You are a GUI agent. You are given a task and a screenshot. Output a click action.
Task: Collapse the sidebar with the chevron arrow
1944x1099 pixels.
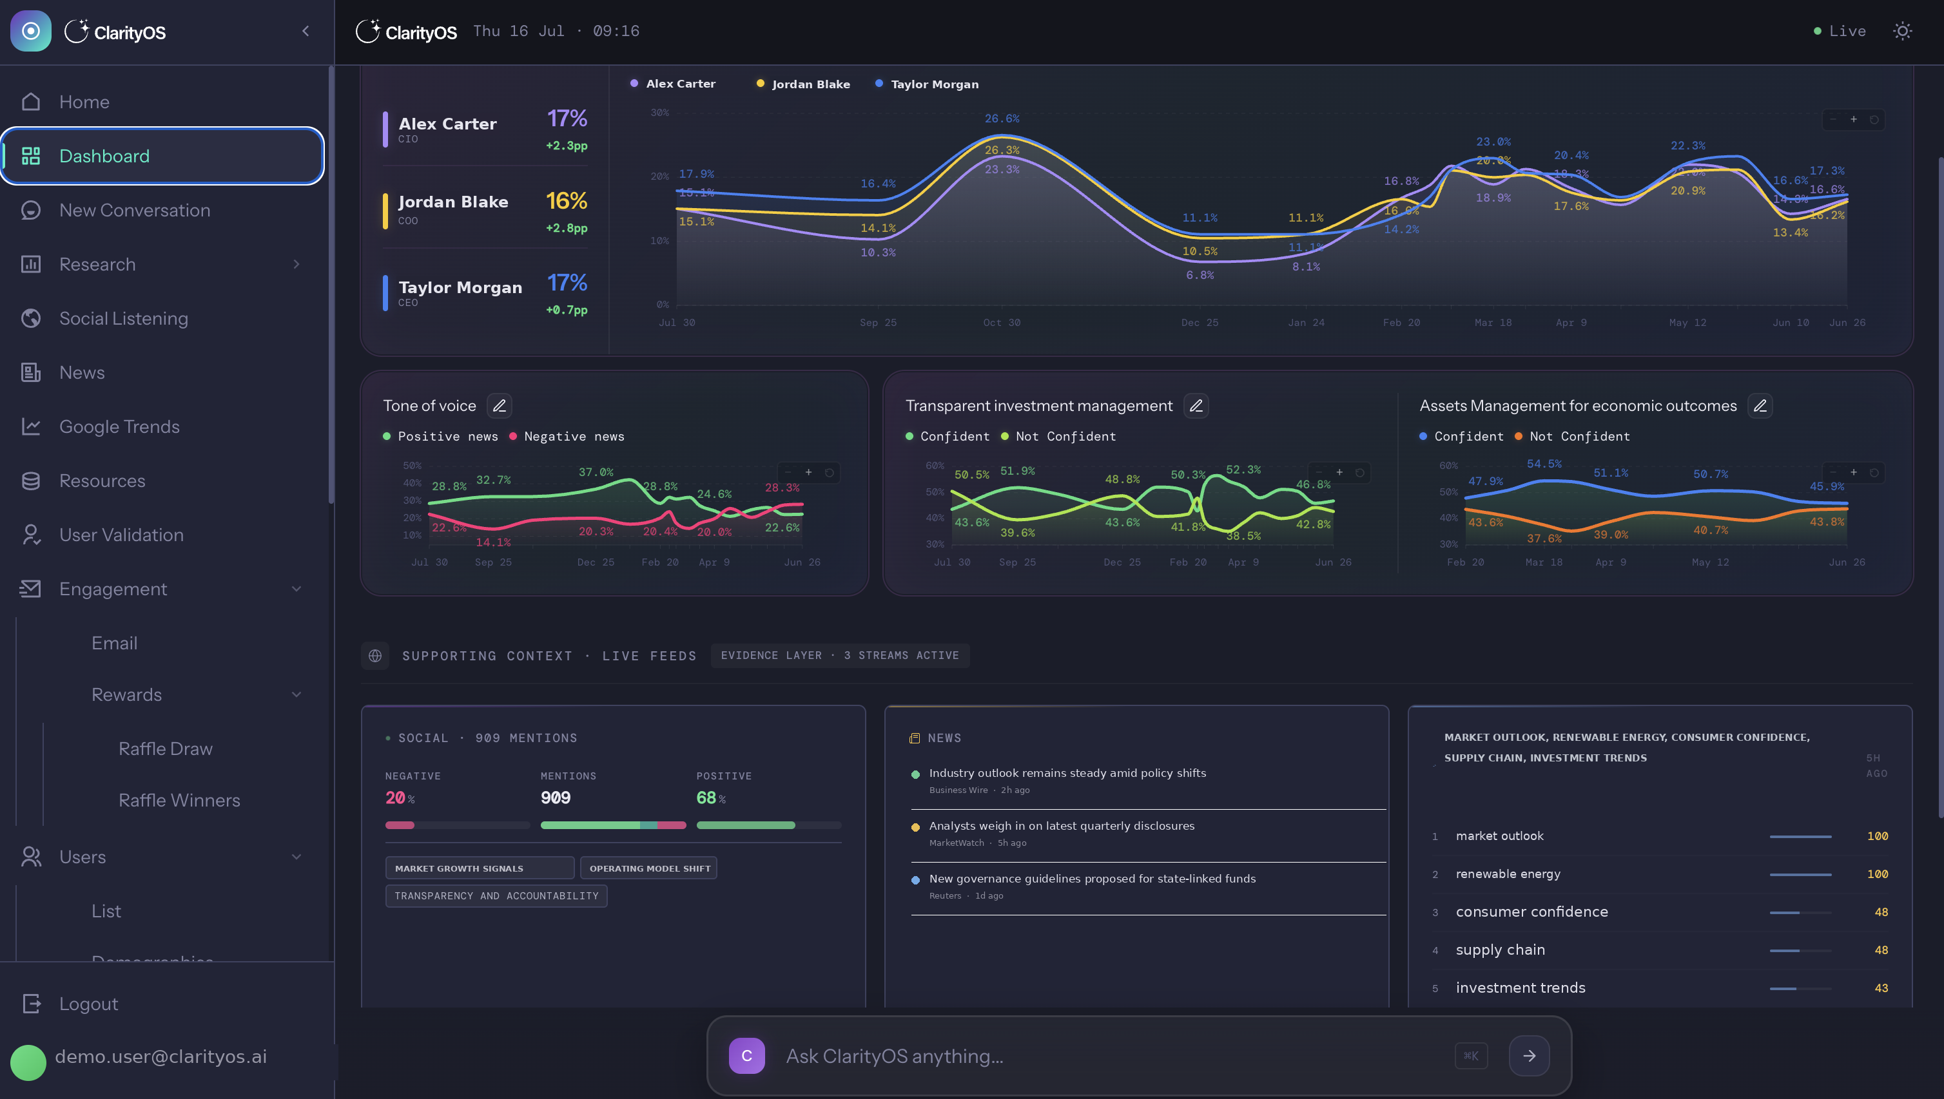point(305,31)
